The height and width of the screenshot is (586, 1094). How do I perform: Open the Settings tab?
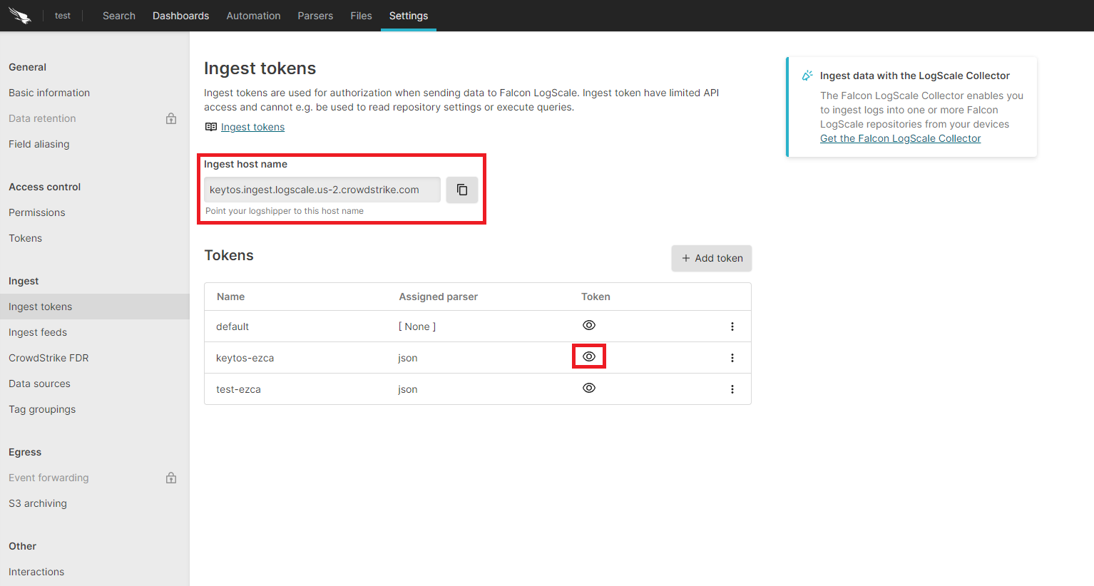tap(409, 16)
